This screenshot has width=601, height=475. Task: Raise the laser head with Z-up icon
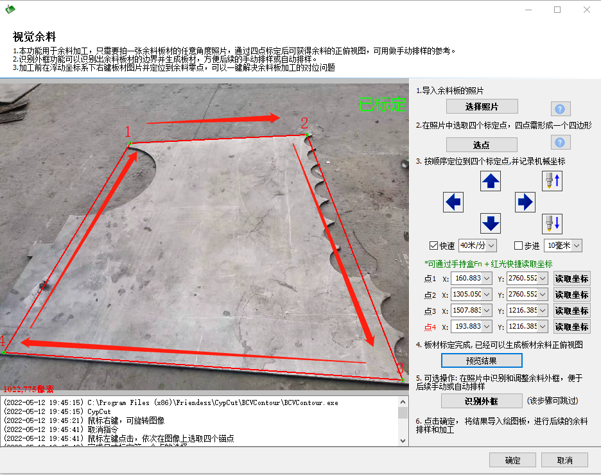pyautogui.click(x=552, y=182)
